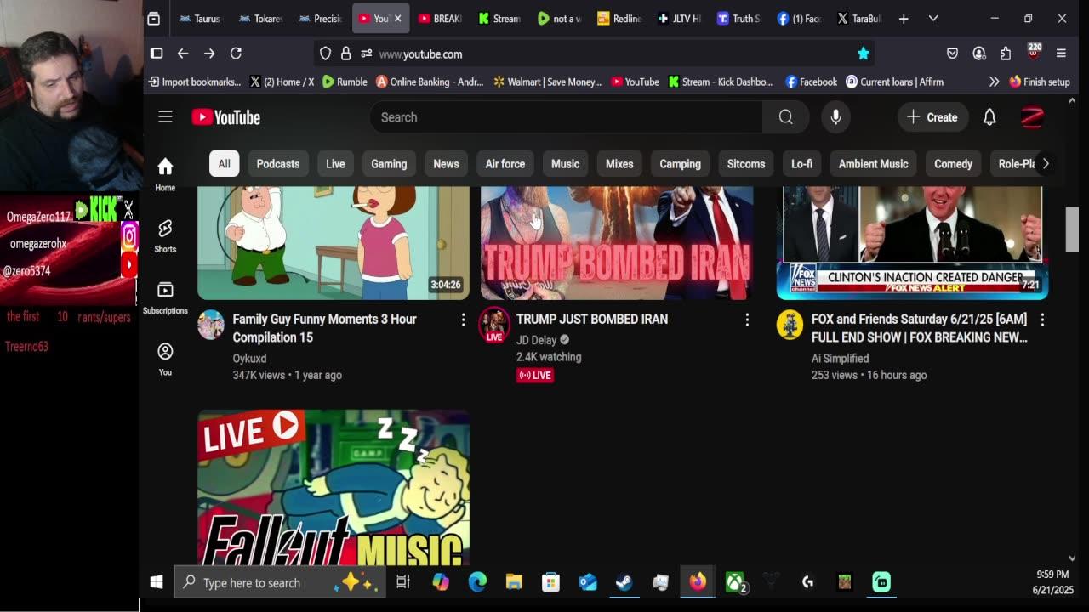The image size is (1089, 612).
Task: Click the YouTube search input field
Action: 566,117
